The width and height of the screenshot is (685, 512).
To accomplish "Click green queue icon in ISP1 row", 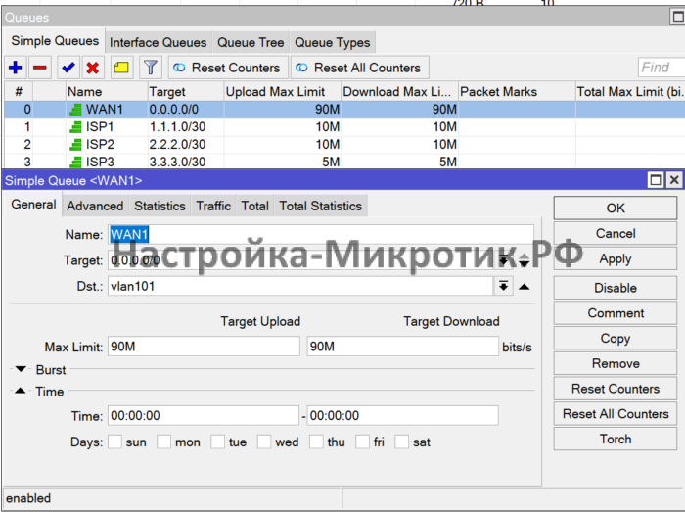I will pos(75,127).
